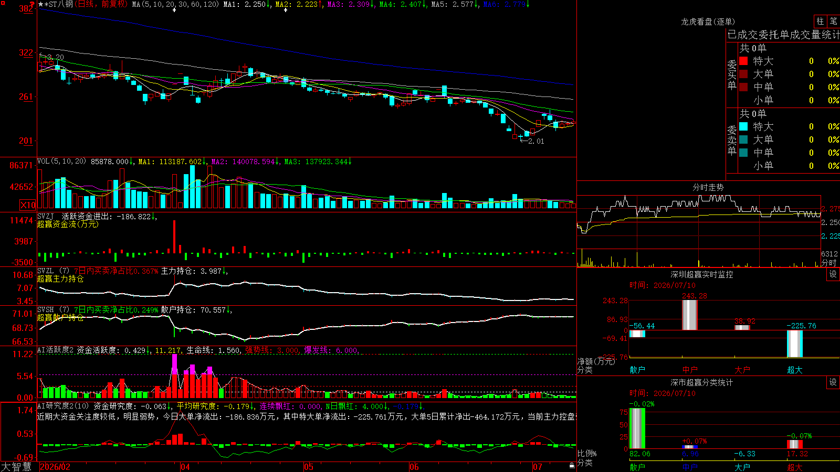Switch order view to 笔 (tick) mode
The image size is (840, 472).
tap(833, 21)
